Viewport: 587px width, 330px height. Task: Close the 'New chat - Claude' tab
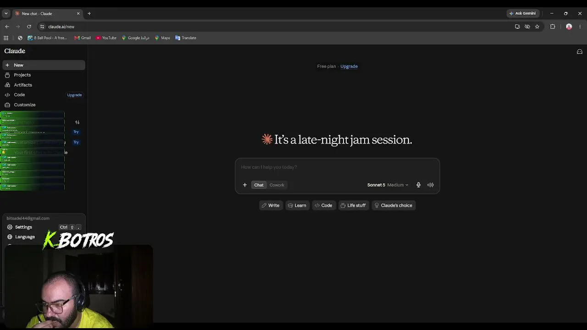(78, 13)
